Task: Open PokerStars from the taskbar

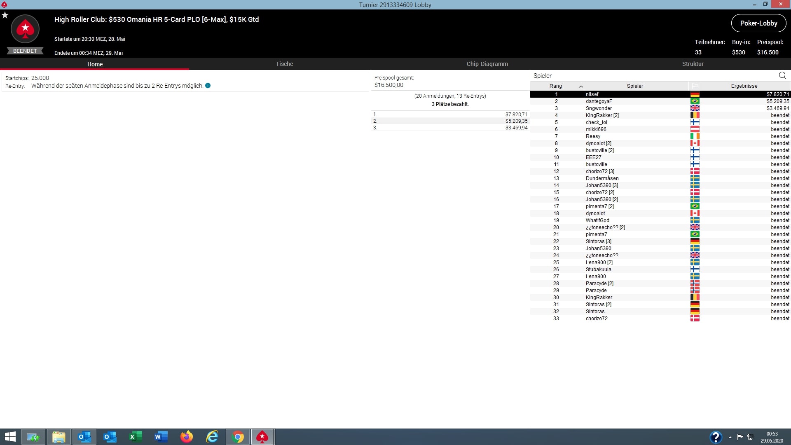Action: (262, 437)
